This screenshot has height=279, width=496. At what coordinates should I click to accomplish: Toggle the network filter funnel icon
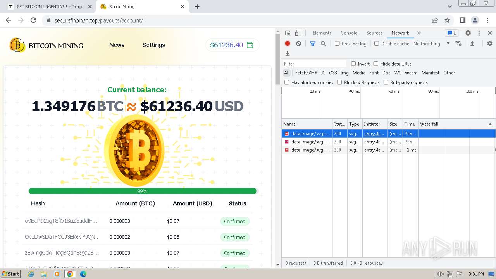point(313,44)
